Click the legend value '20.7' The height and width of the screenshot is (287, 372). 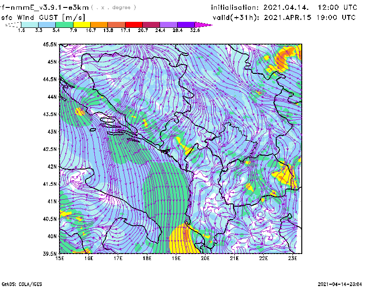tap(143, 30)
